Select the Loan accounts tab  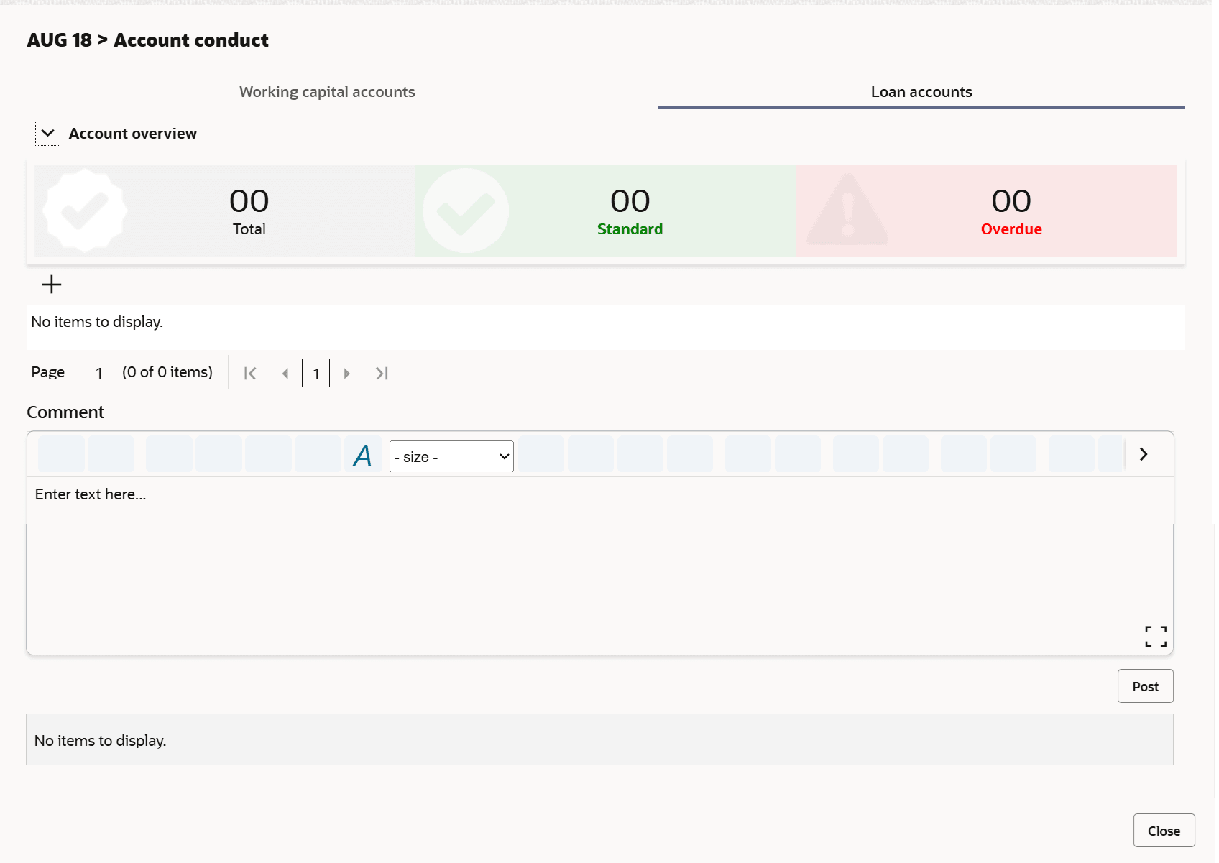click(921, 92)
